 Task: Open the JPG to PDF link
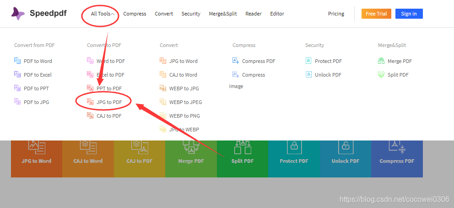pyautogui.click(x=109, y=102)
